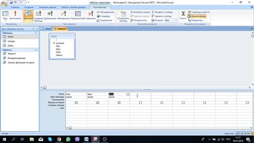Select Adress field in klient box
Screen dimensions: 254x143
[59, 55]
